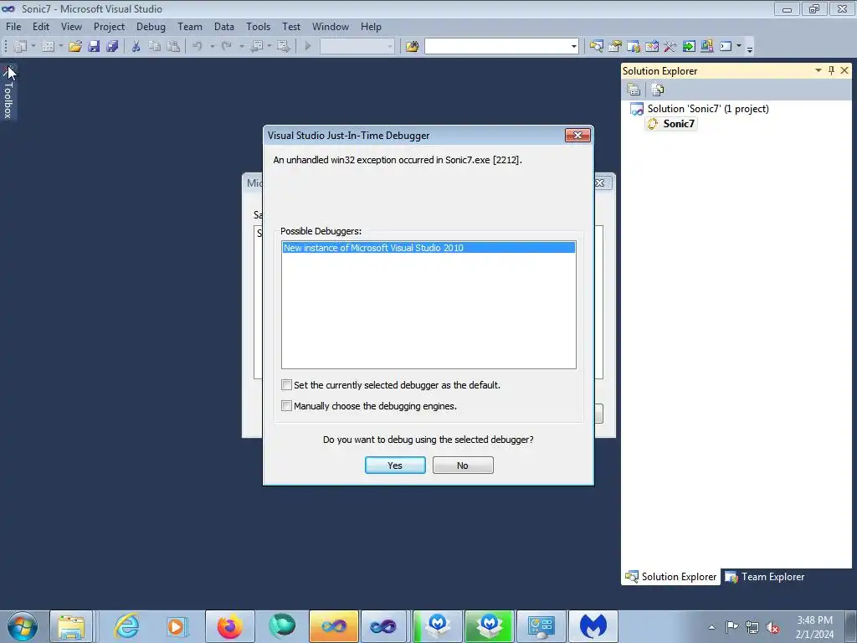Click the Copy toolbar icon
Image resolution: width=857 pixels, height=643 pixels.
[155, 47]
